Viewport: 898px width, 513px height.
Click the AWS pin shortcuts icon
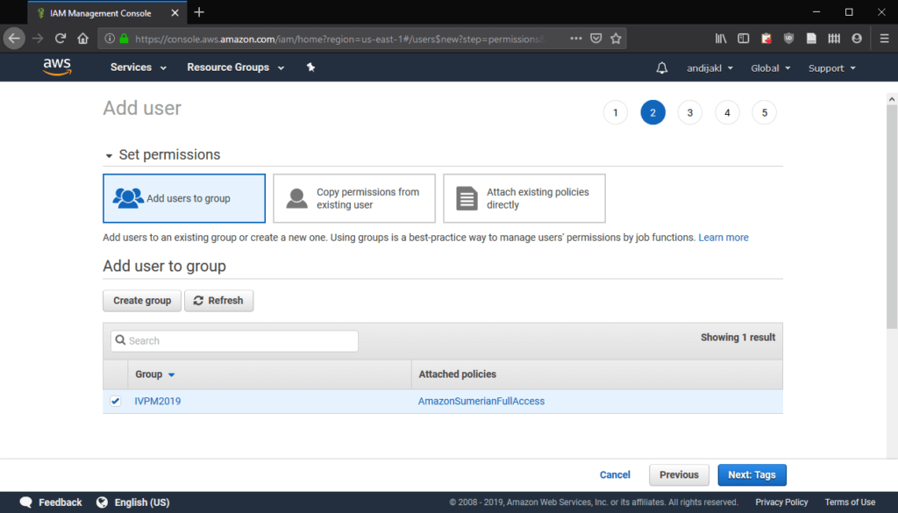click(x=310, y=68)
